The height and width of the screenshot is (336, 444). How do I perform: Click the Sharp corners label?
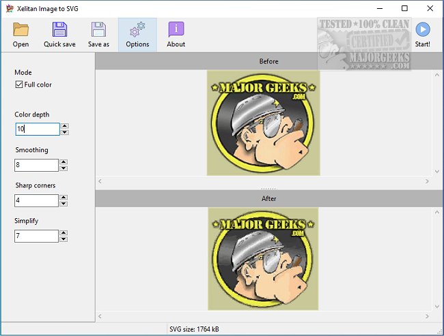tap(36, 185)
